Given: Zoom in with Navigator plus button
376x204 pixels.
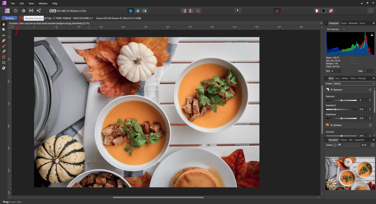Looking at the screenshot, I should pyautogui.click(x=373, y=145).
